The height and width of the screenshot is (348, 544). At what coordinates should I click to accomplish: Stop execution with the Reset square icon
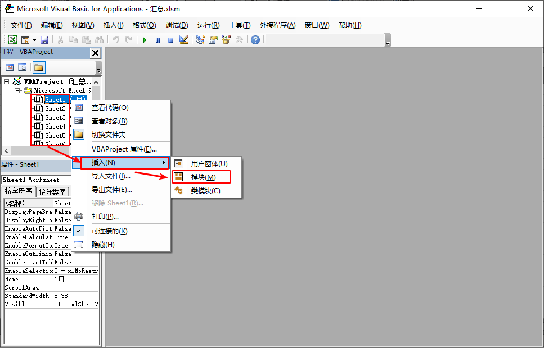(x=170, y=40)
